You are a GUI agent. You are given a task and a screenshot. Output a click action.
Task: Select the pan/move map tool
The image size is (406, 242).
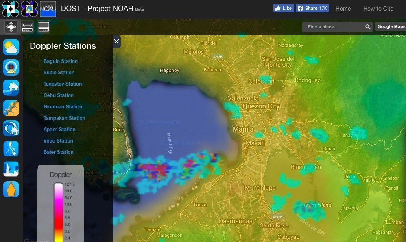(x=11, y=27)
